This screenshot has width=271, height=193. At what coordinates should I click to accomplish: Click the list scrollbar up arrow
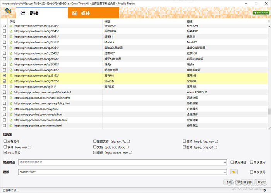[x=269, y=27]
